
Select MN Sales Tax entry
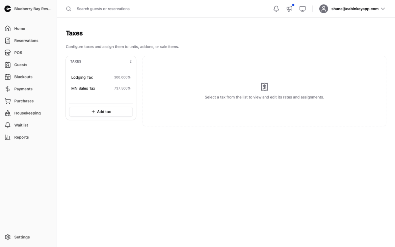tap(101, 88)
